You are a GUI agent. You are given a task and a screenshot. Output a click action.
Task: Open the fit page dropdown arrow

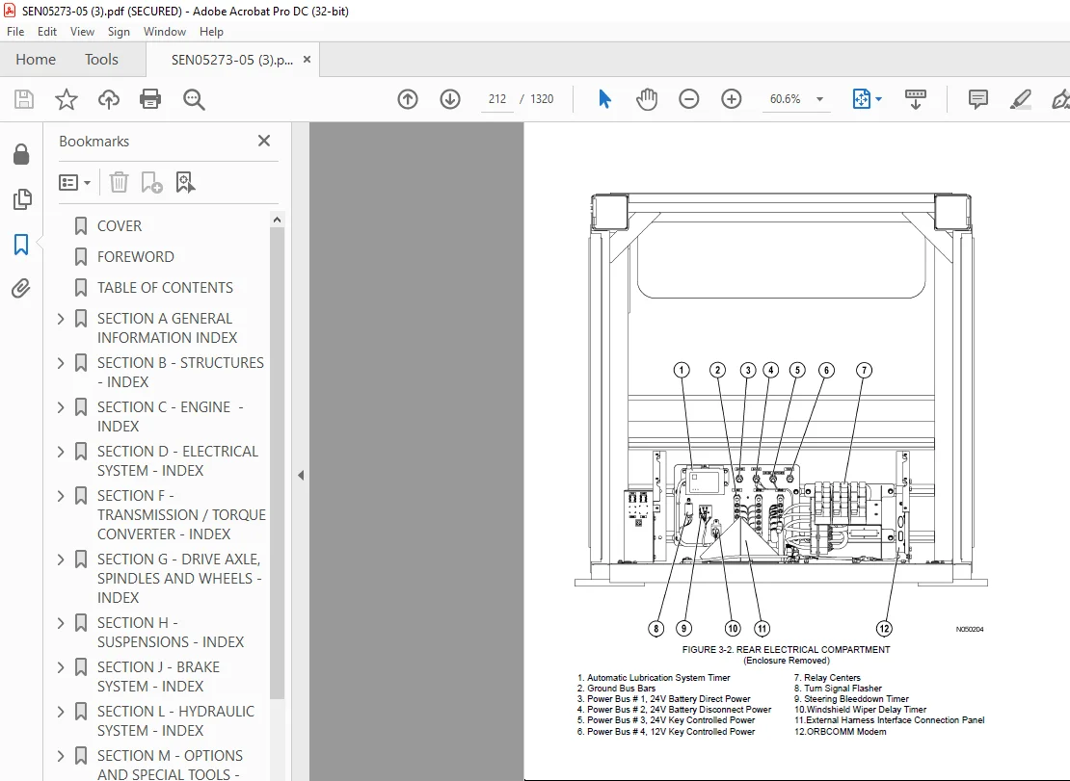[878, 99]
